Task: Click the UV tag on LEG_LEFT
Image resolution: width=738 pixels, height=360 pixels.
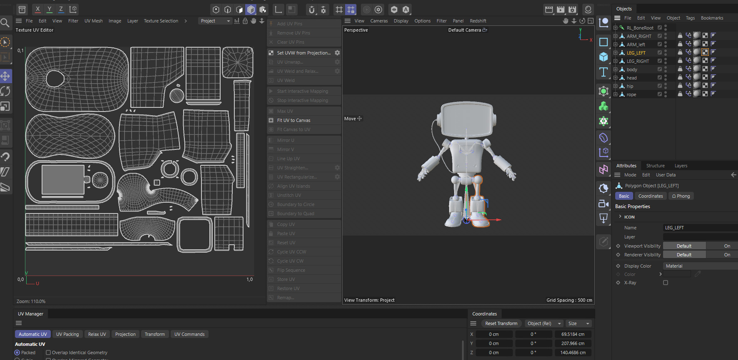Action: click(x=705, y=52)
